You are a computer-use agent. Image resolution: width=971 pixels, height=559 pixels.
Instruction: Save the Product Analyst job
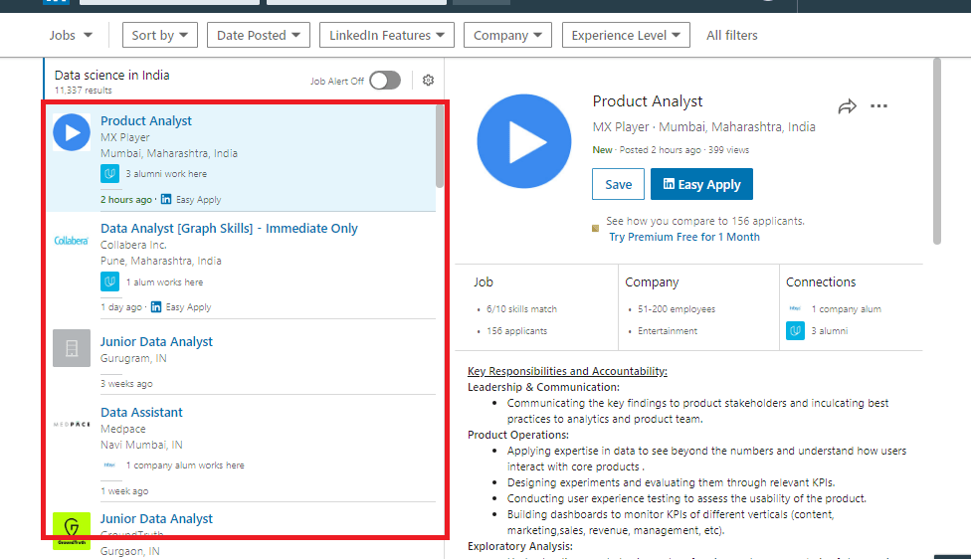click(x=618, y=184)
